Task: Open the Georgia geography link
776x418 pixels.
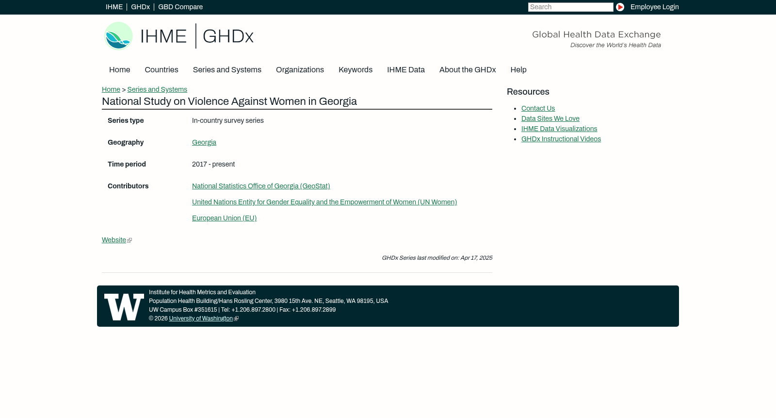Action: click(x=204, y=143)
